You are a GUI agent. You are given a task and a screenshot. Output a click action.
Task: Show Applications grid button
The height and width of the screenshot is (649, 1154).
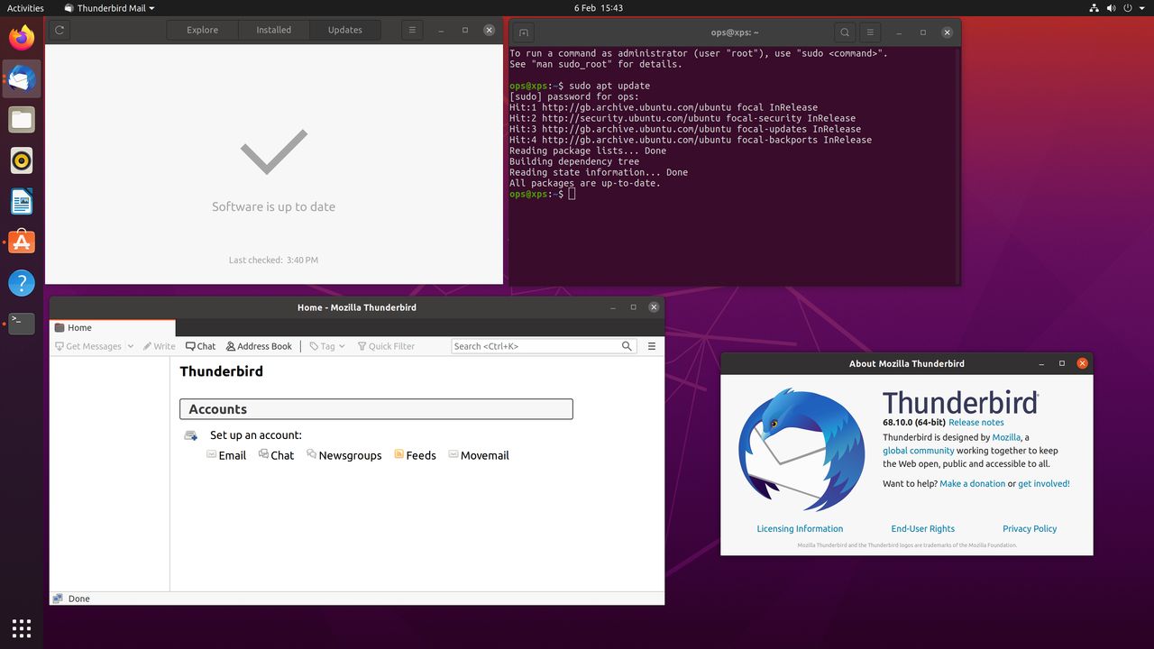(x=22, y=627)
